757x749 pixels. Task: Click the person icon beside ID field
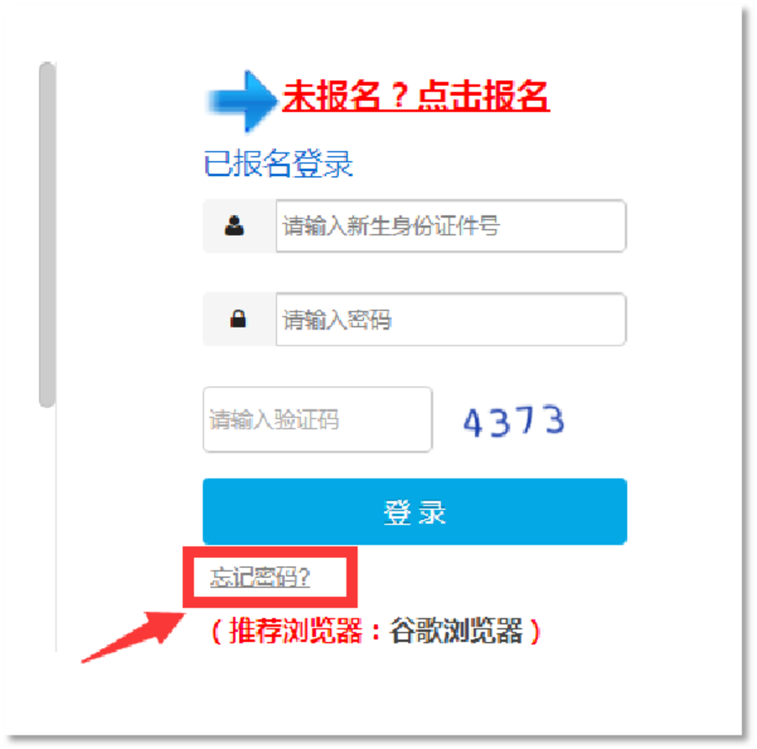point(234,226)
